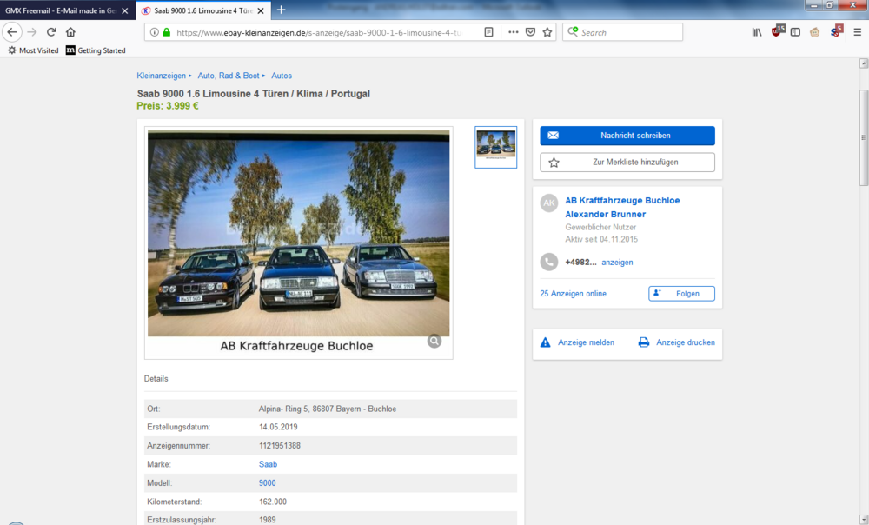Click the warning triangle report icon

tap(546, 342)
